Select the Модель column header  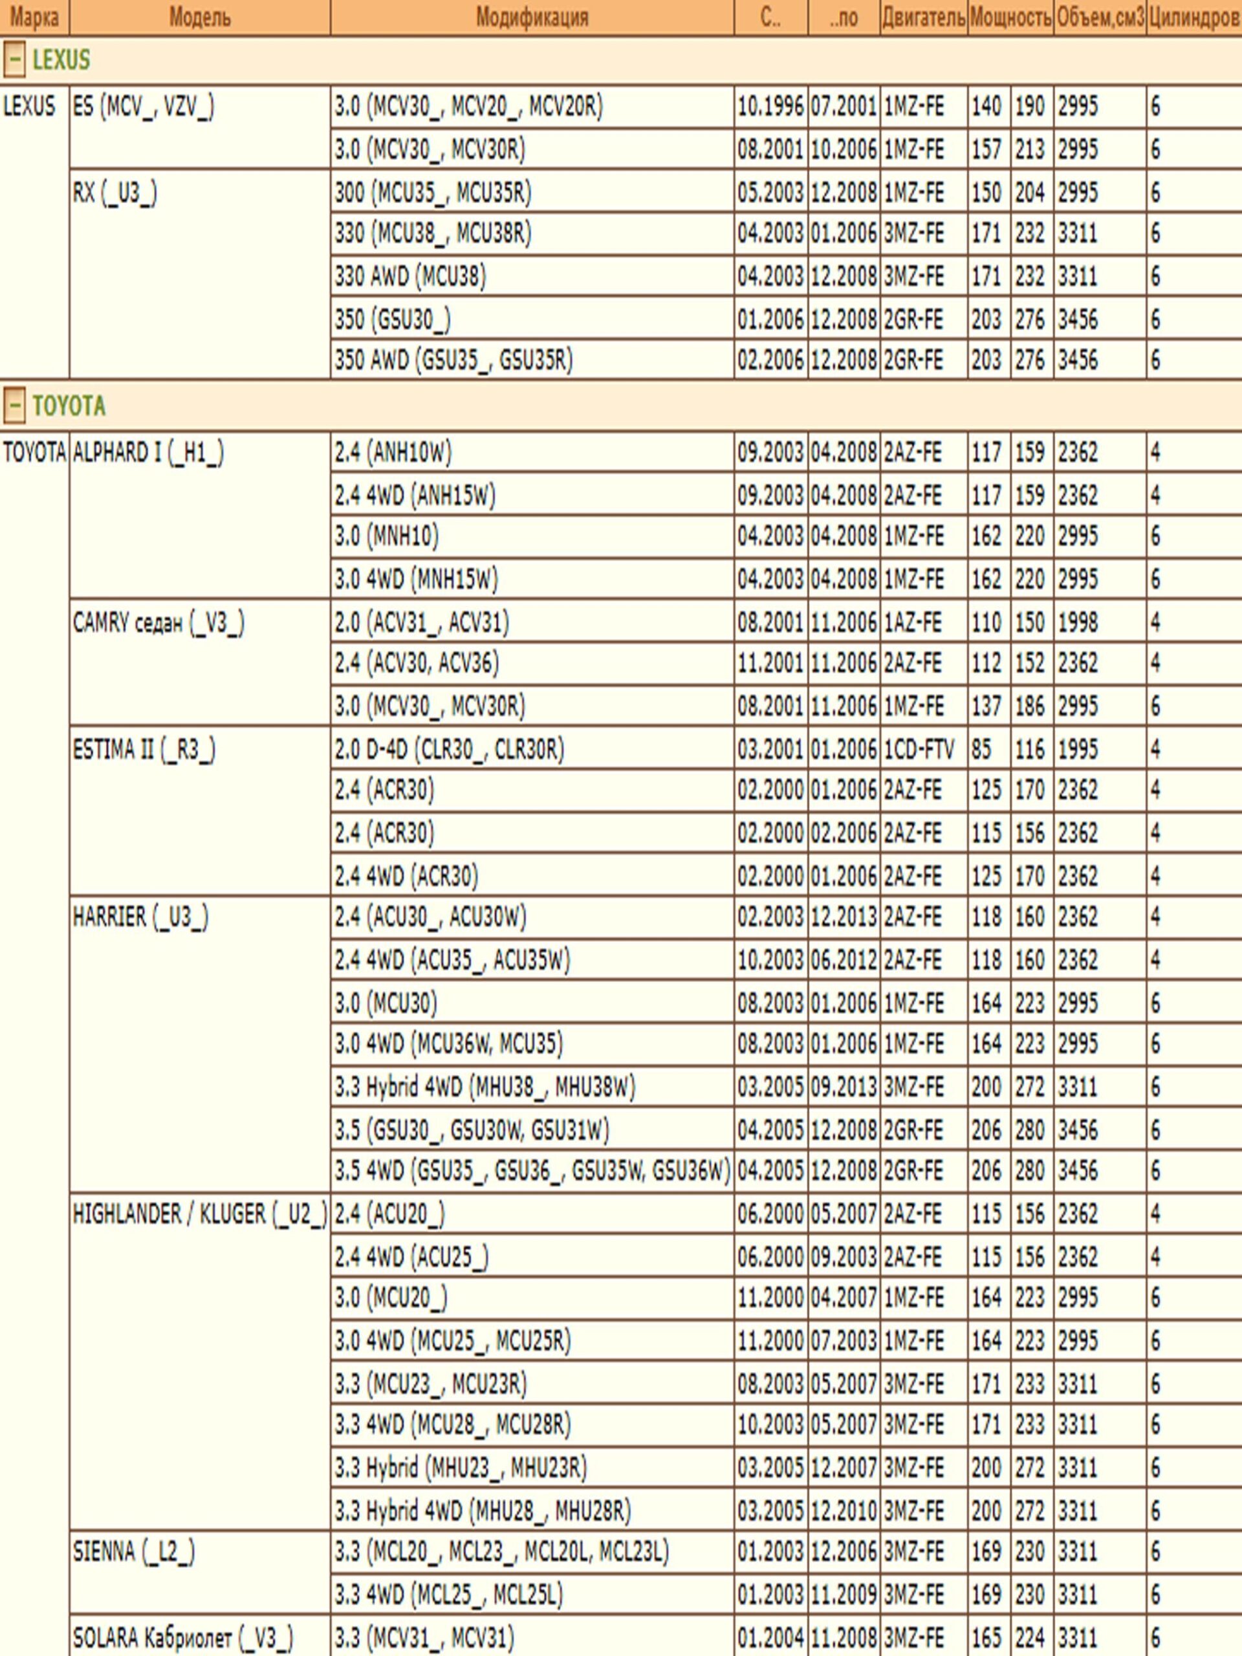pos(200,17)
